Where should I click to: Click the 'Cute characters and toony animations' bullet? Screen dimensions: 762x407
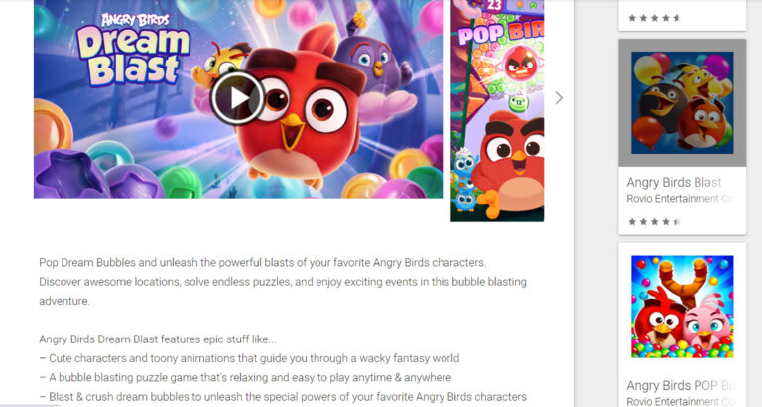pyautogui.click(x=249, y=359)
